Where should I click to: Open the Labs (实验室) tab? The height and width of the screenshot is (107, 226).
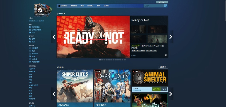(x=106, y=6)
